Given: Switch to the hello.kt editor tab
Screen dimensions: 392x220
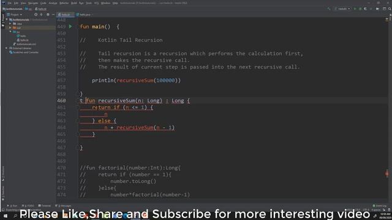Looking at the screenshot, I should (x=66, y=15).
